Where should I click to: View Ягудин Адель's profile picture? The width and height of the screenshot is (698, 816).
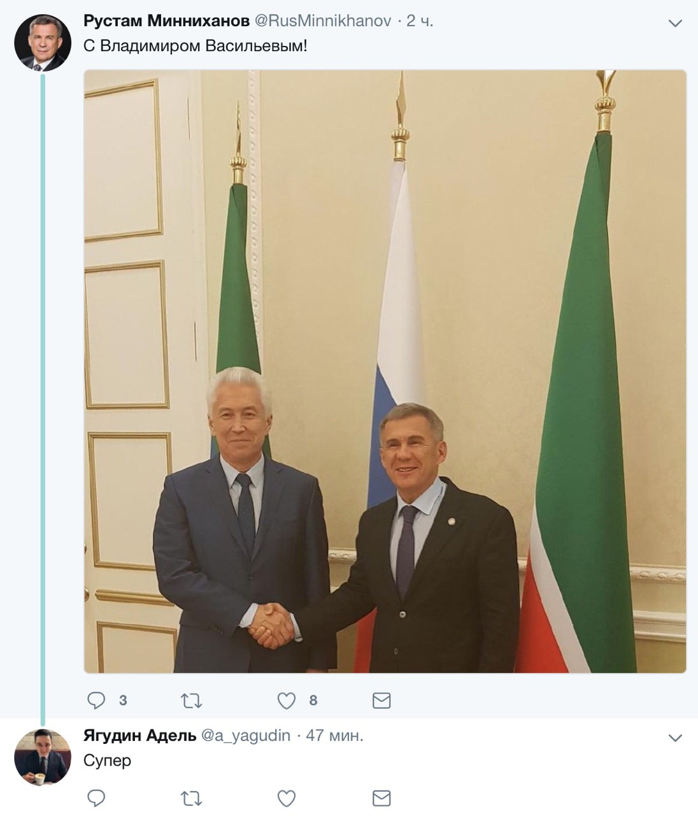[x=43, y=757]
